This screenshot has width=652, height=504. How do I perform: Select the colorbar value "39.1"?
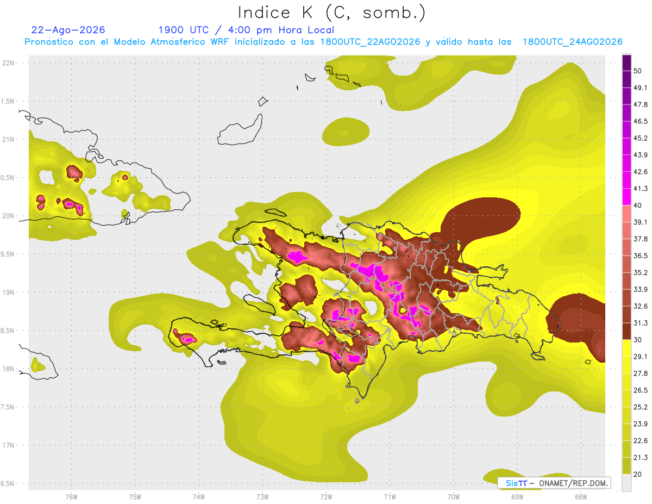640,222
